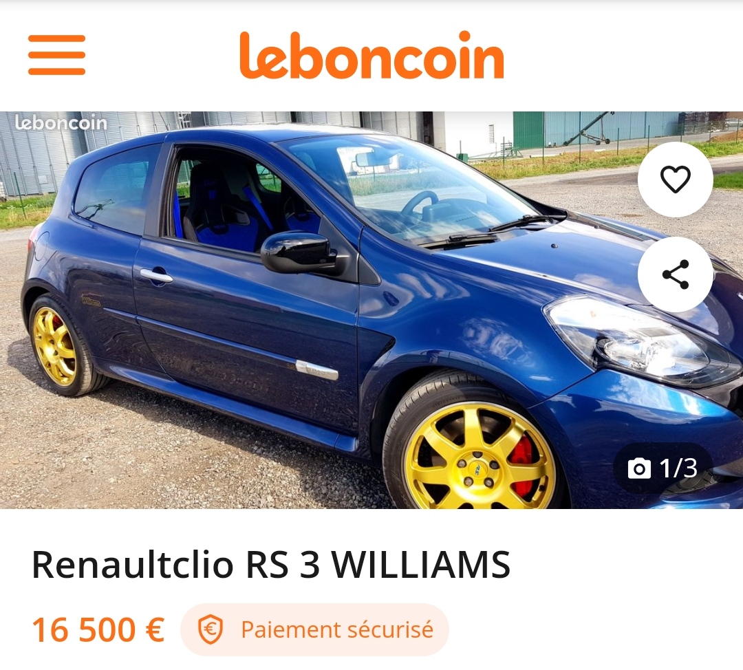The height and width of the screenshot is (670, 743).
Task: Open the main Clio photo at the driver door
Action: (x=246, y=332)
